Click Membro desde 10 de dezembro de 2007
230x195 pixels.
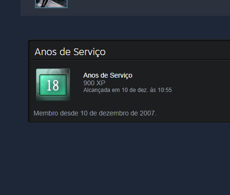coord(95,113)
